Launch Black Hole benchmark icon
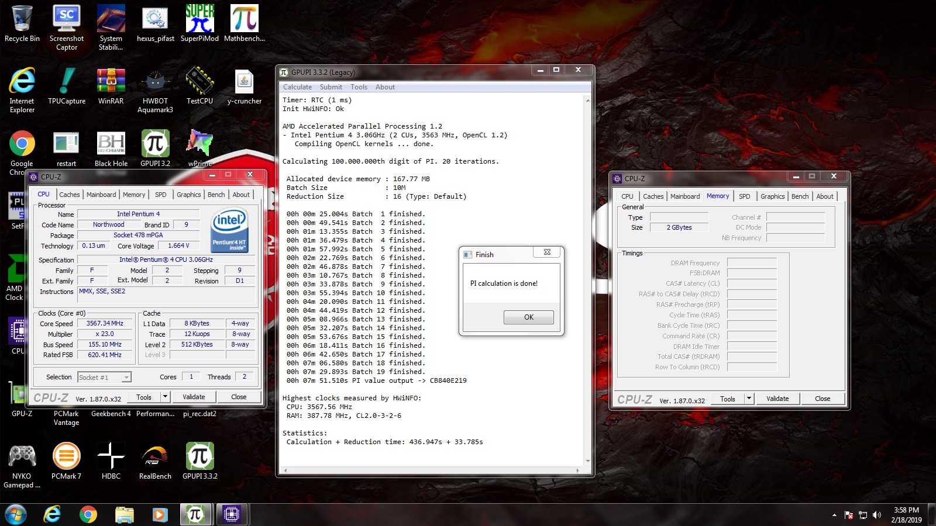The image size is (936, 526). tap(111, 149)
